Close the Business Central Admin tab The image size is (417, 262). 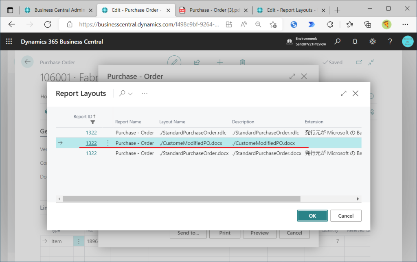(91, 10)
